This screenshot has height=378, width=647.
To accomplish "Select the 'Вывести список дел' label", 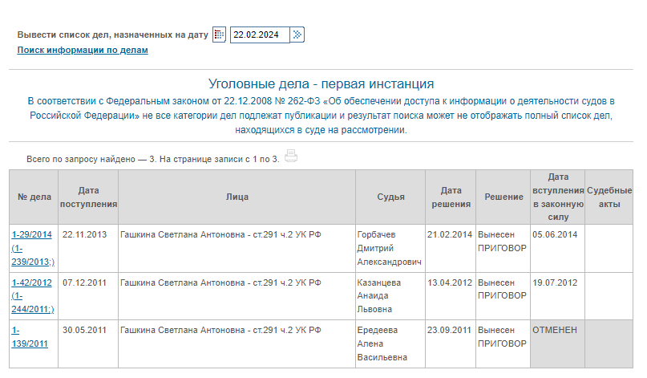I will pos(113,35).
